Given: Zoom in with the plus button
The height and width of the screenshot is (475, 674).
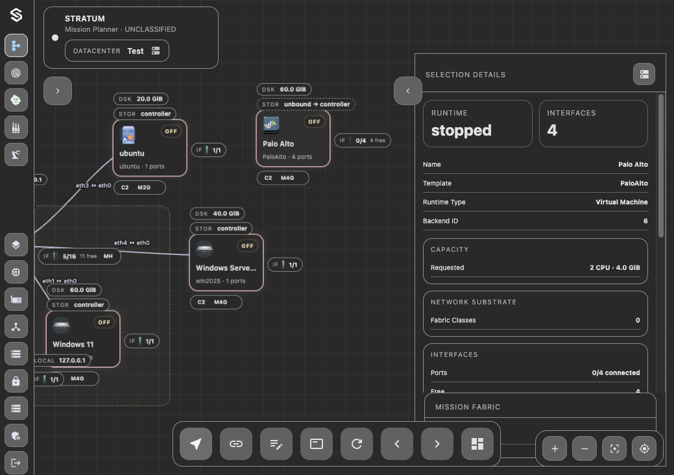Looking at the screenshot, I should pos(555,449).
